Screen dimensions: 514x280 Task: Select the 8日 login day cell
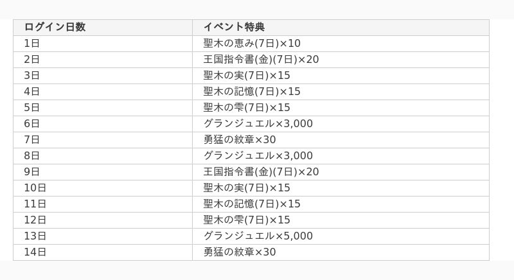coord(31,156)
